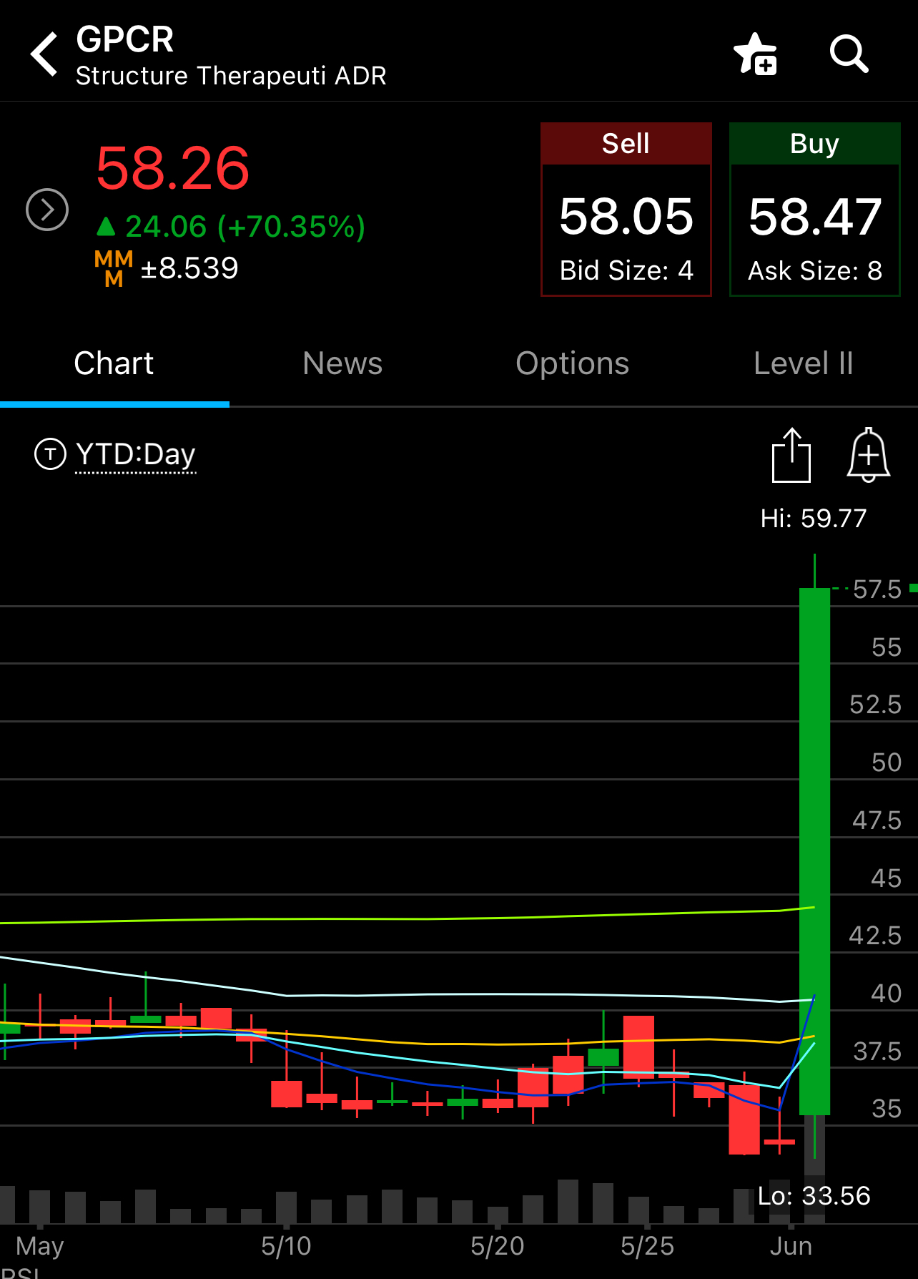Tap the Ask Size: 8 text
Viewport: 918px width, 1279px height.
coord(815,270)
